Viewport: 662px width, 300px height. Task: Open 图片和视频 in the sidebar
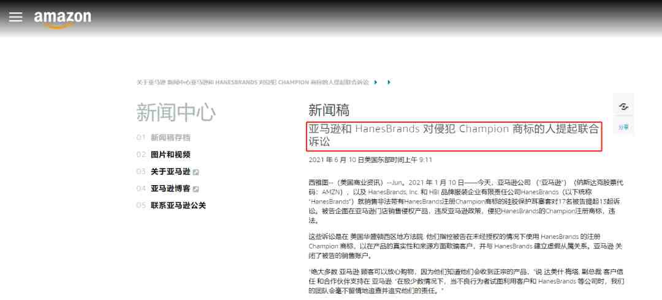coord(170,155)
